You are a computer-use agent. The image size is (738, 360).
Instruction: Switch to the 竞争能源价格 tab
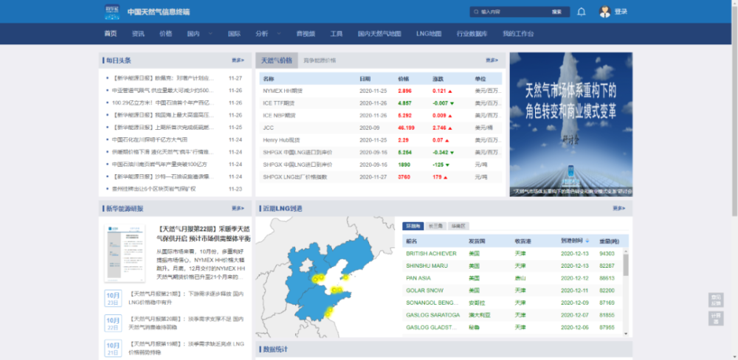pos(320,60)
